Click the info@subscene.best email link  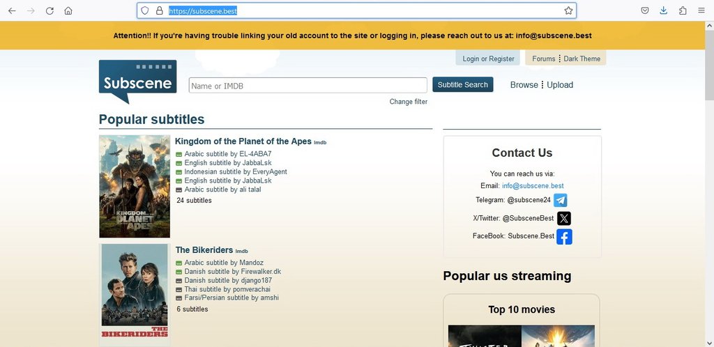(x=533, y=186)
